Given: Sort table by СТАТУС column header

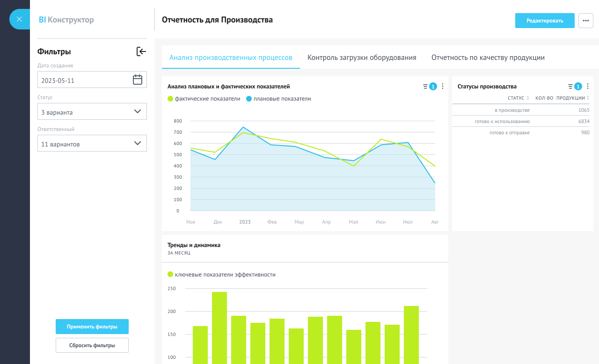Looking at the screenshot, I should [519, 98].
